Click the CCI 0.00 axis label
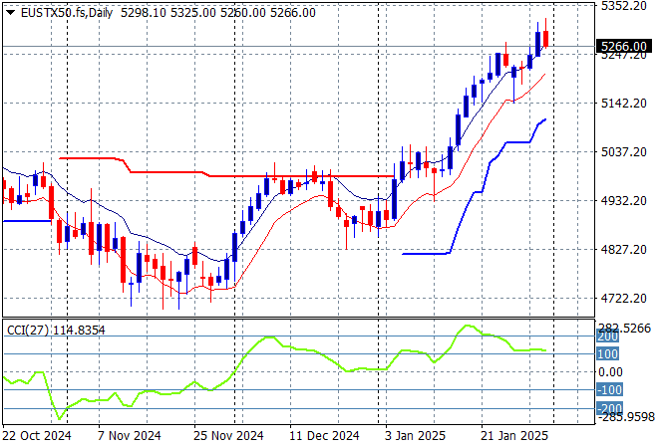This screenshot has width=658, height=448. [x=610, y=371]
